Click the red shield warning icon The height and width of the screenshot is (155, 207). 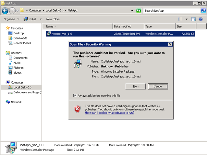[x=77, y=109]
